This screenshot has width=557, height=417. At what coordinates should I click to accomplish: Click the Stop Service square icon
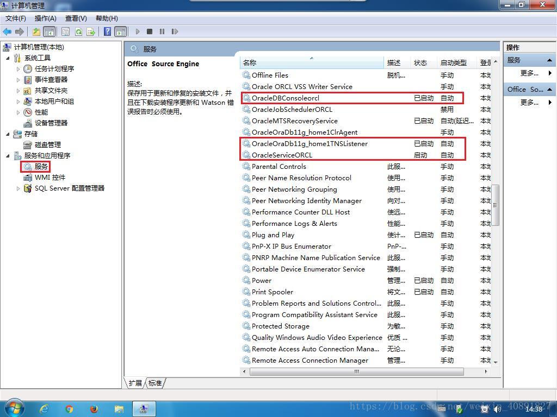150,31
